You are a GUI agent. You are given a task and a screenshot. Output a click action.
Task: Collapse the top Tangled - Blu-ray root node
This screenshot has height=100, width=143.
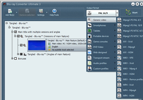click(x=7, y=23)
